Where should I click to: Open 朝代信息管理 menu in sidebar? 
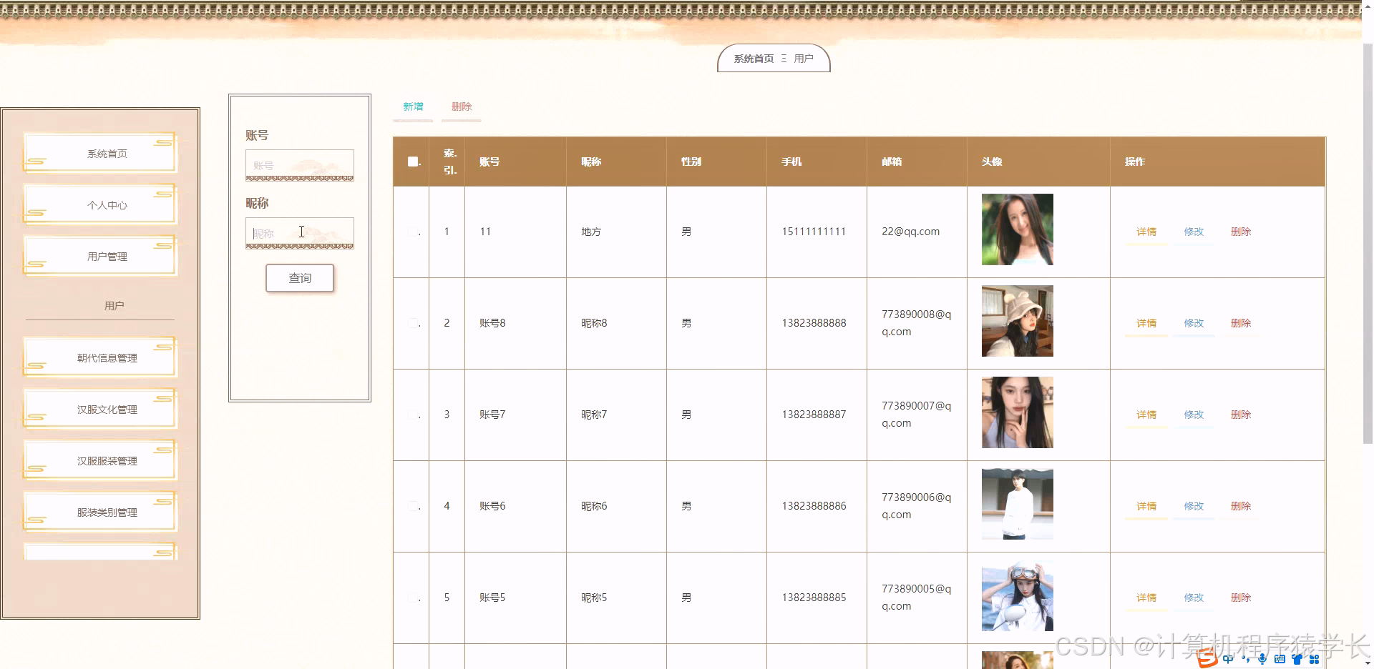click(x=100, y=357)
